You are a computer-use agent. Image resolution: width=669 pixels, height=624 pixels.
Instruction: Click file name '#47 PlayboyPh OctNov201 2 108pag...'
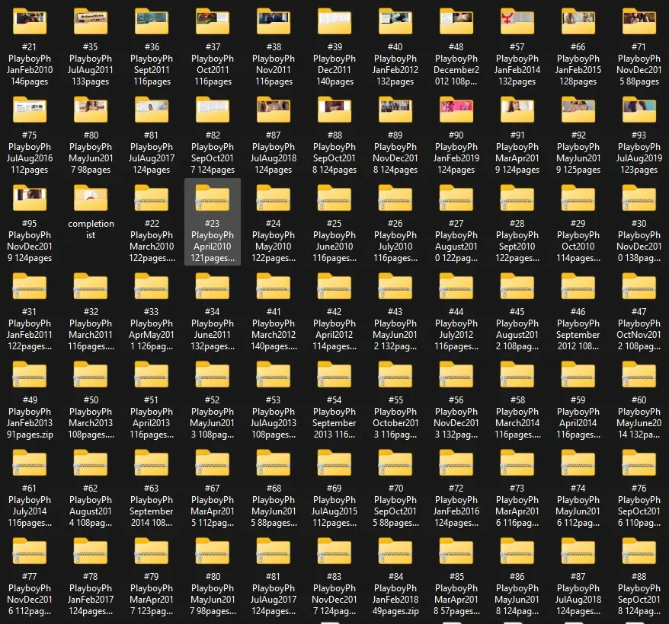coord(639,329)
